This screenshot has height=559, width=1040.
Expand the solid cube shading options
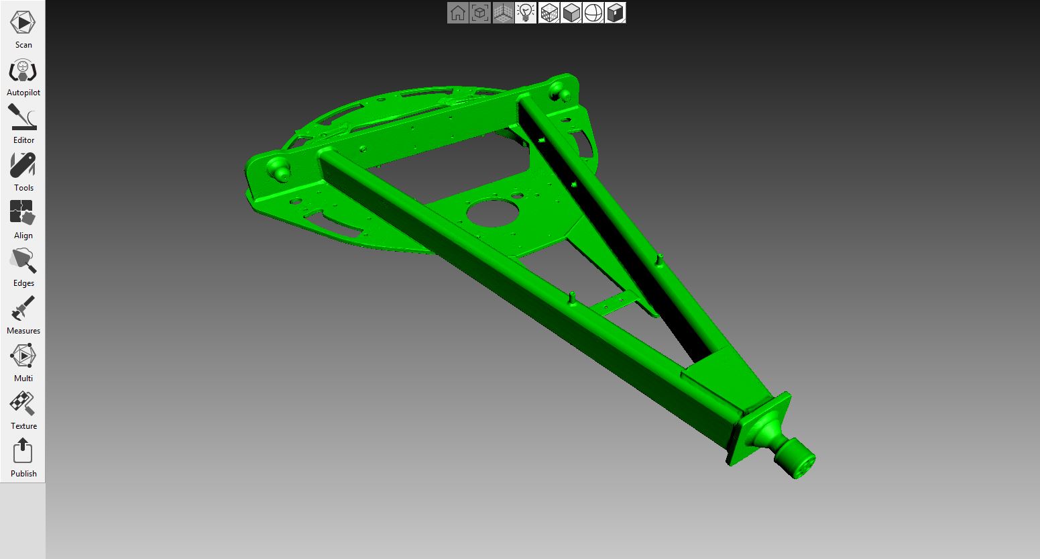pyautogui.click(x=571, y=13)
